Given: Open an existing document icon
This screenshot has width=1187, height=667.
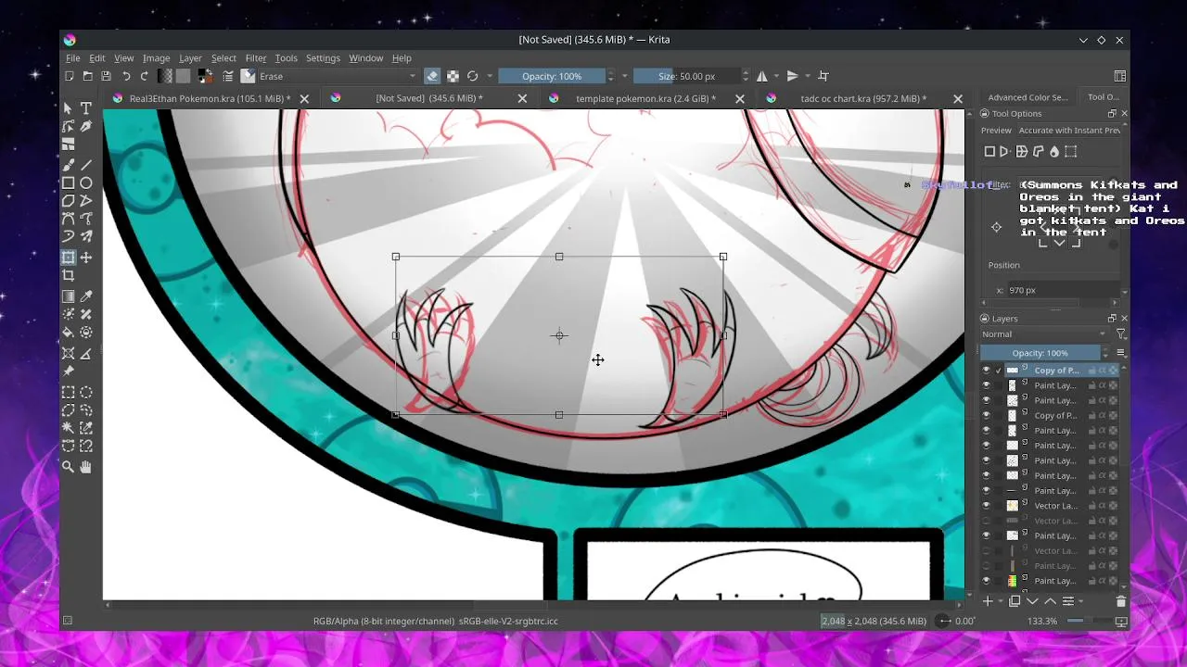Looking at the screenshot, I should pyautogui.click(x=87, y=76).
